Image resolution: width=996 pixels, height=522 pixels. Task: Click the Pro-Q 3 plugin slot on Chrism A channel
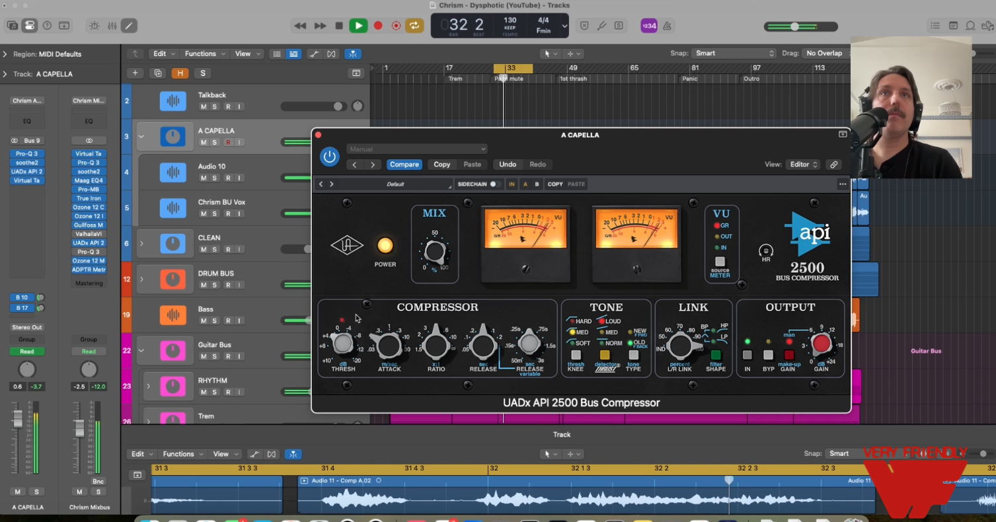pyautogui.click(x=27, y=154)
